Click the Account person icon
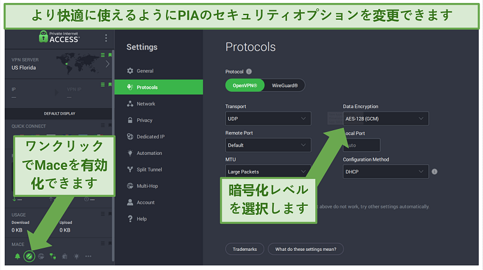 click(x=130, y=202)
